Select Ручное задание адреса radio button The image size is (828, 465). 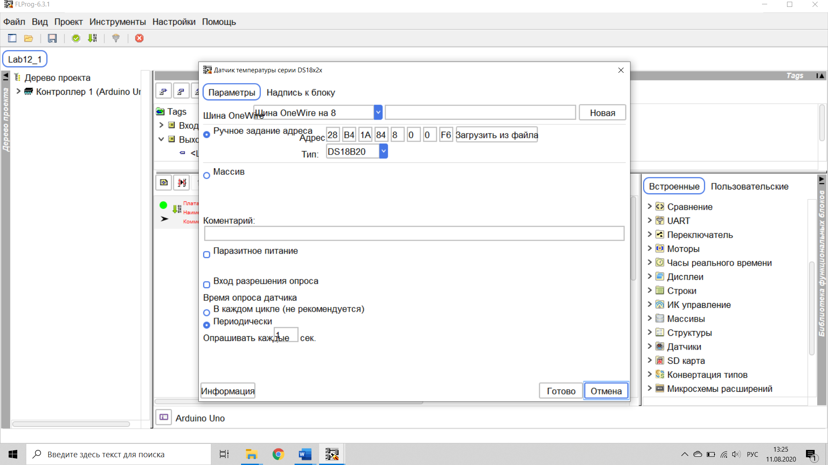coord(207,135)
